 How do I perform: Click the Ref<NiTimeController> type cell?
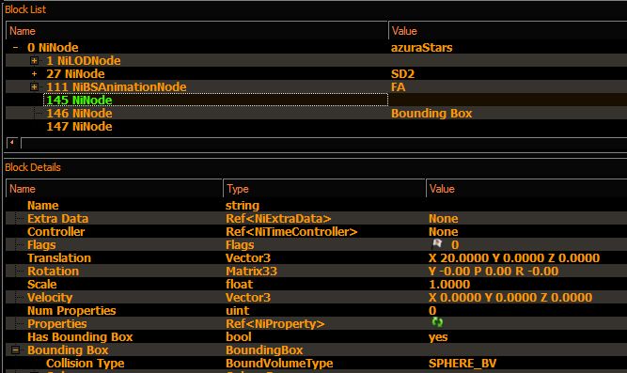(291, 232)
